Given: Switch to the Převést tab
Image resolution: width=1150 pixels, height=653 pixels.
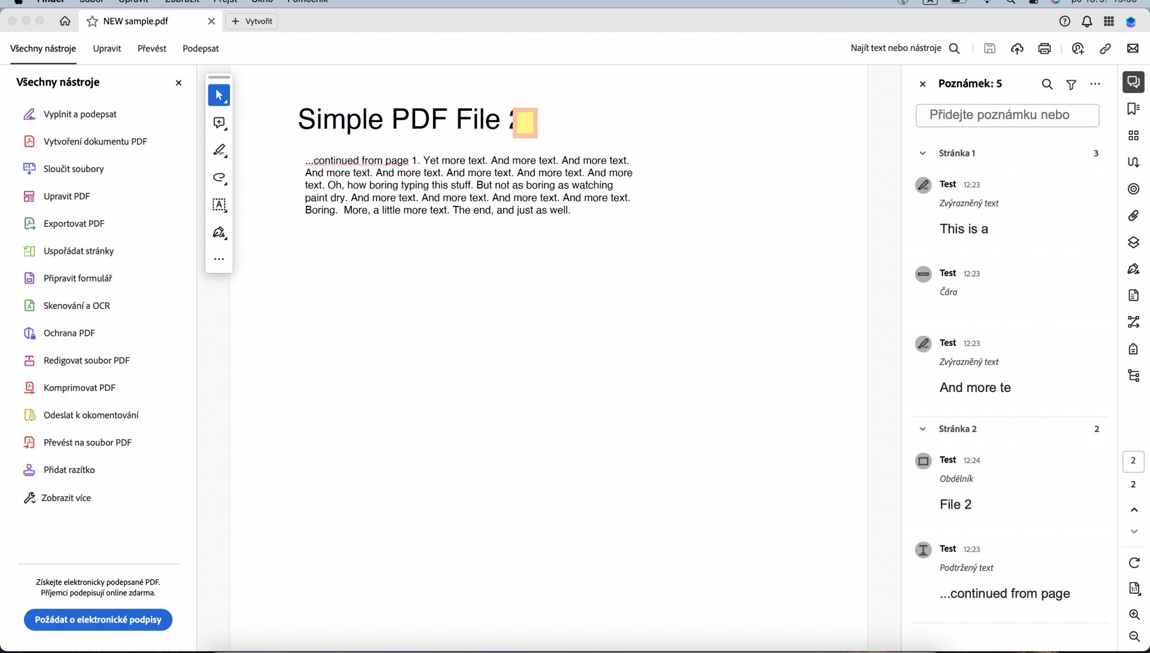Looking at the screenshot, I should coord(152,48).
